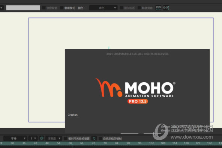Viewport: 222px width, 148px height.
Task: Click frame 30 on the timeline ruler
Action: [x=12, y=143]
